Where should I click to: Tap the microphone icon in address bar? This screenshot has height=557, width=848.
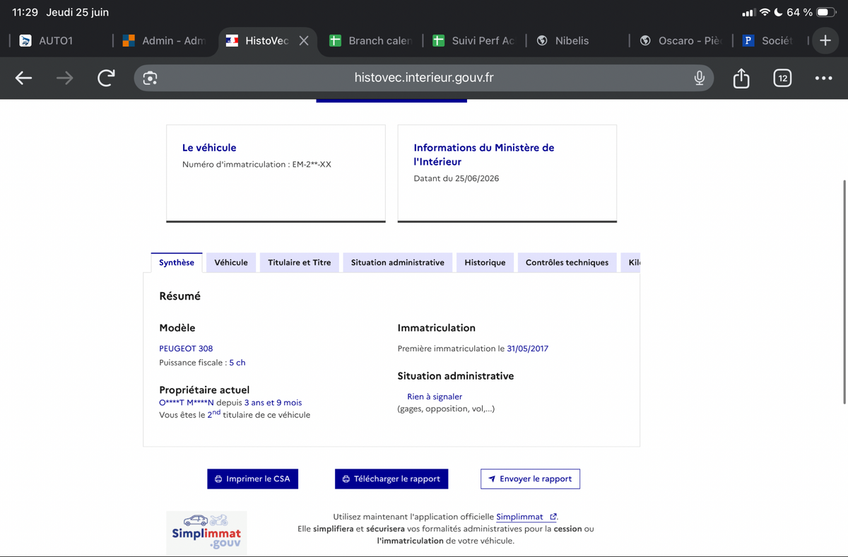699,78
